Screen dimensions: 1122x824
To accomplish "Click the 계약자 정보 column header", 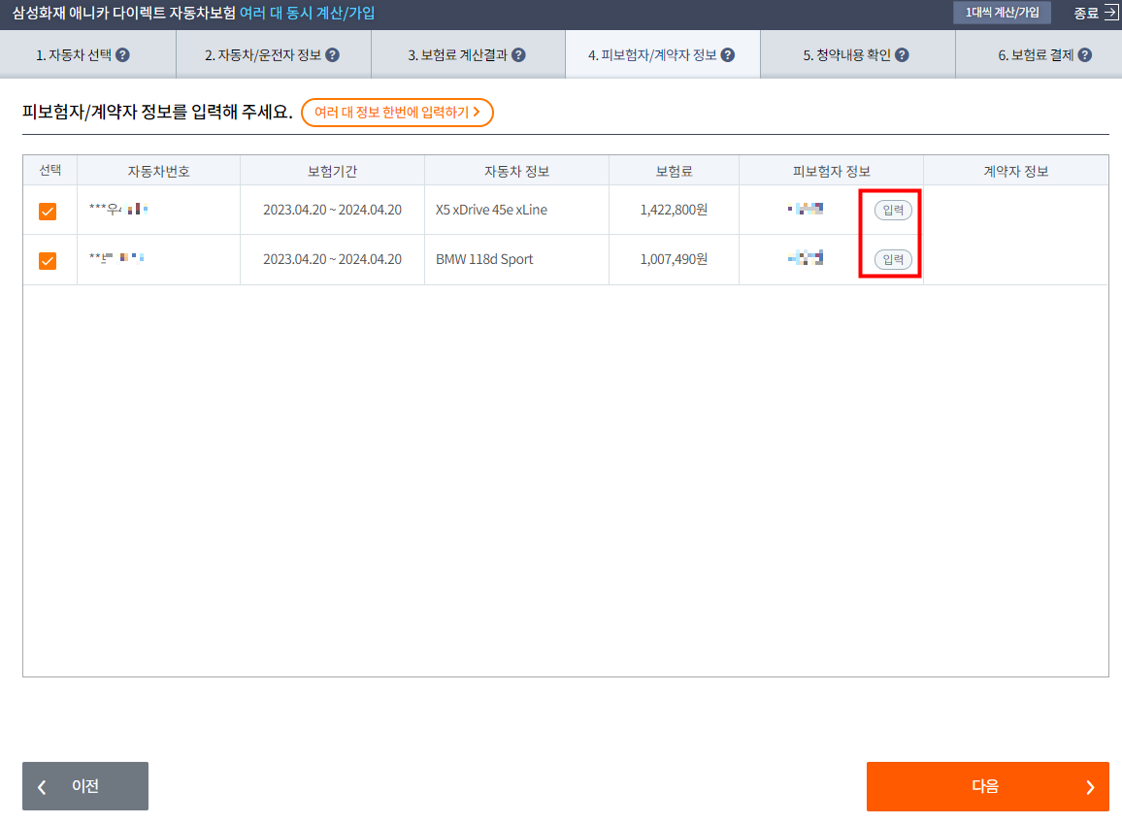I will tap(1015, 171).
